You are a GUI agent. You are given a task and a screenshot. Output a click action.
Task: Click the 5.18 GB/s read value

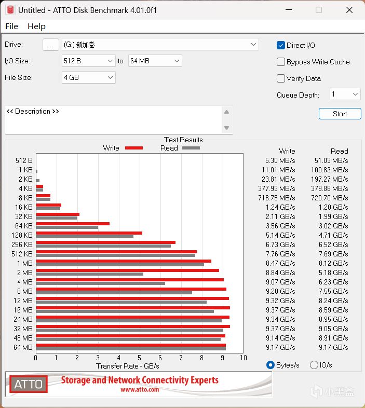pos(333,273)
